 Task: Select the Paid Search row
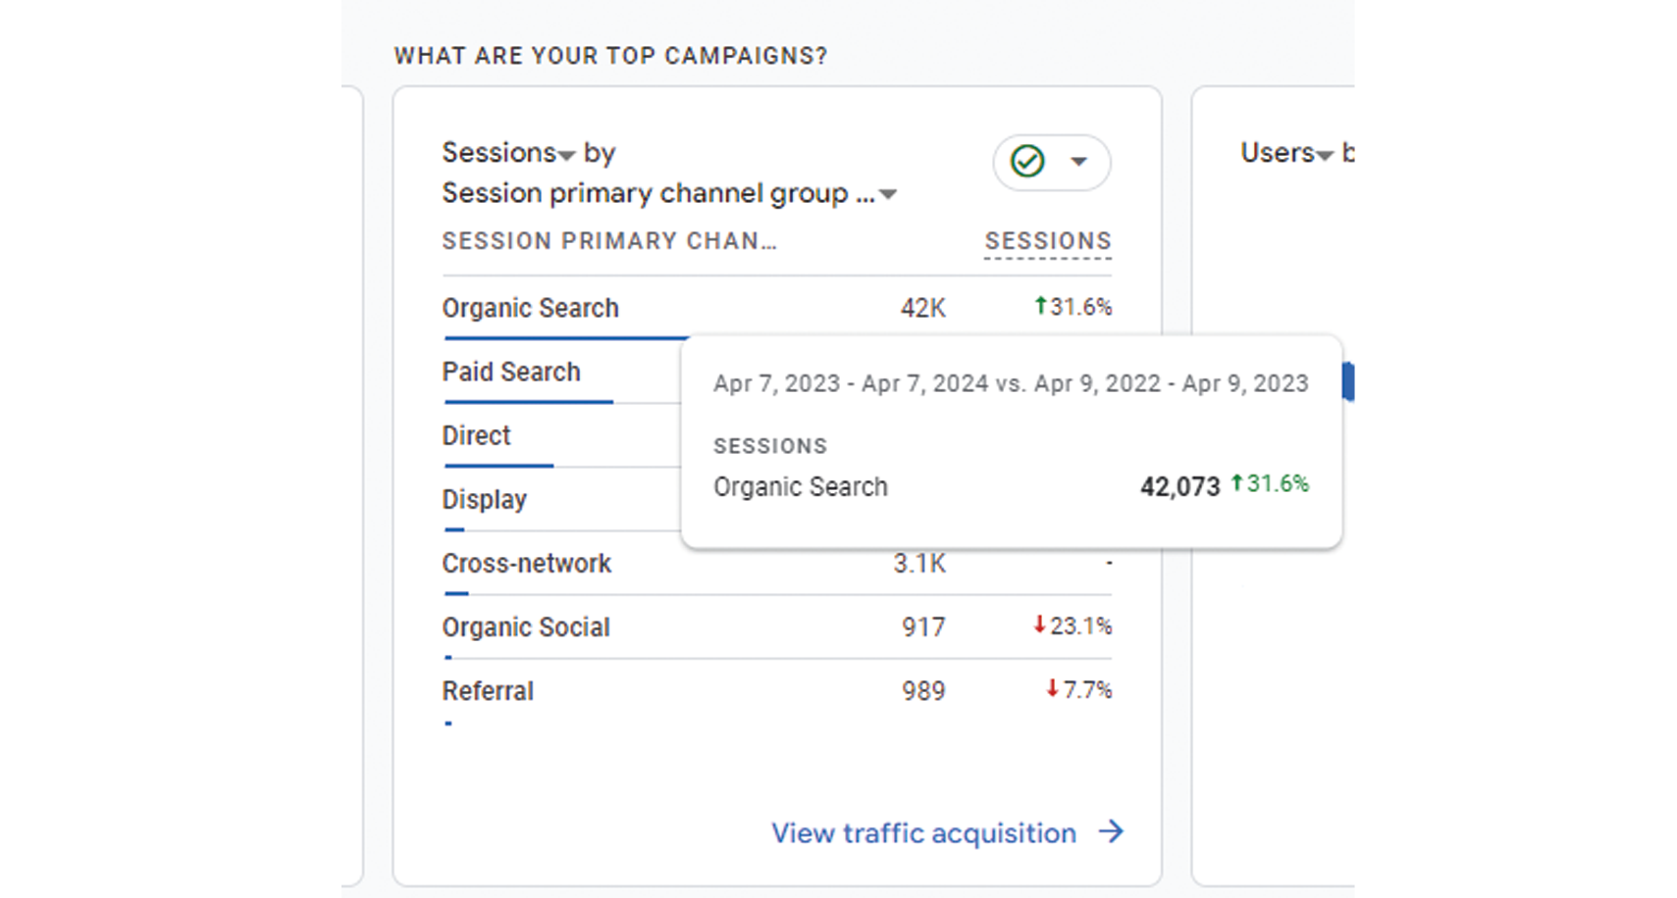[560, 372]
